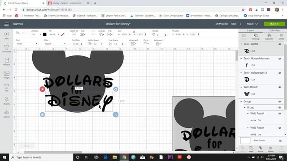287x161 pixels.
Task: Open the Templates panel
Action: point(6,48)
